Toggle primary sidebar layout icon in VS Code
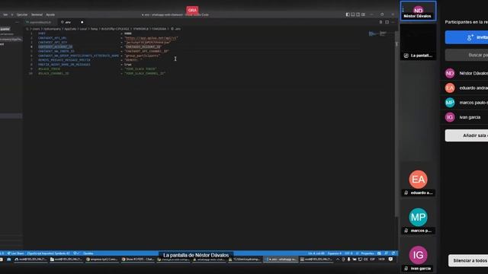The width and height of the screenshot is (488, 274). pyautogui.click(x=348, y=14)
